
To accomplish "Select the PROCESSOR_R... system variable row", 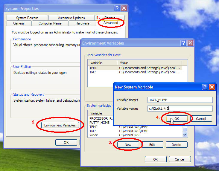I will 101,118.
